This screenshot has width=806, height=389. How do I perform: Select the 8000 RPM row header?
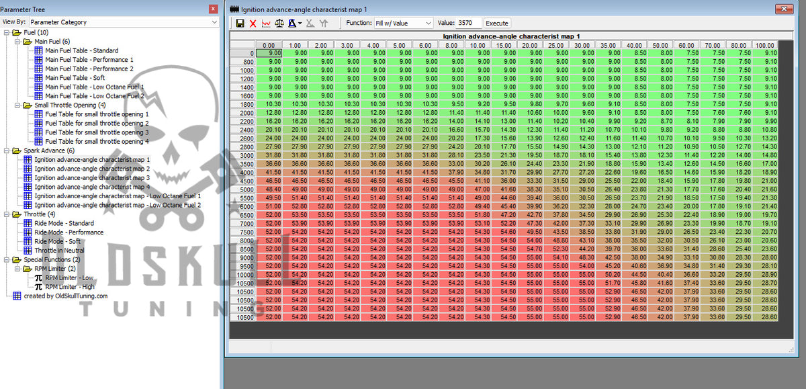pyautogui.click(x=242, y=241)
